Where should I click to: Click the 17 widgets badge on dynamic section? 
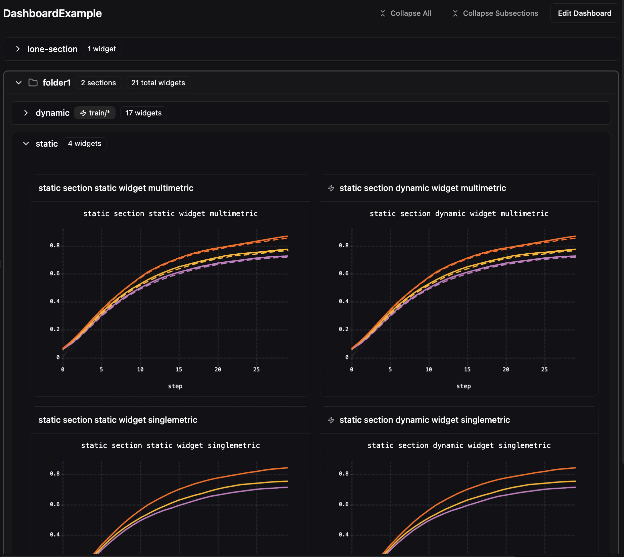[143, 113]
